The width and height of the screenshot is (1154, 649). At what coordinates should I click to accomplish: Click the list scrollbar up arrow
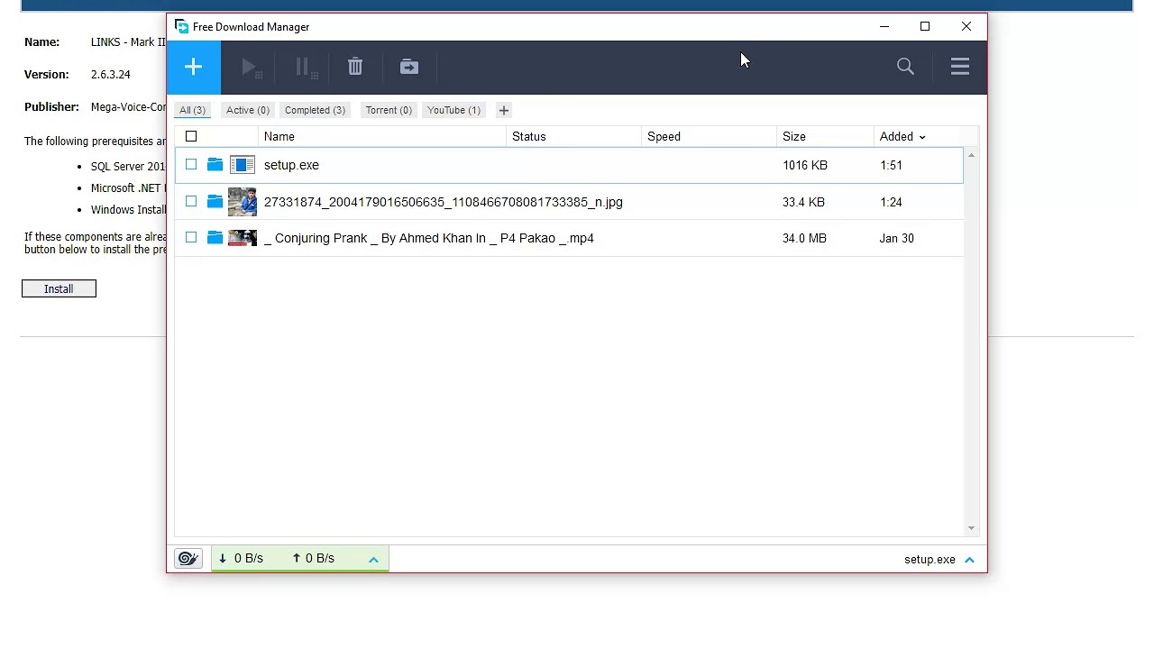[971, 156]
